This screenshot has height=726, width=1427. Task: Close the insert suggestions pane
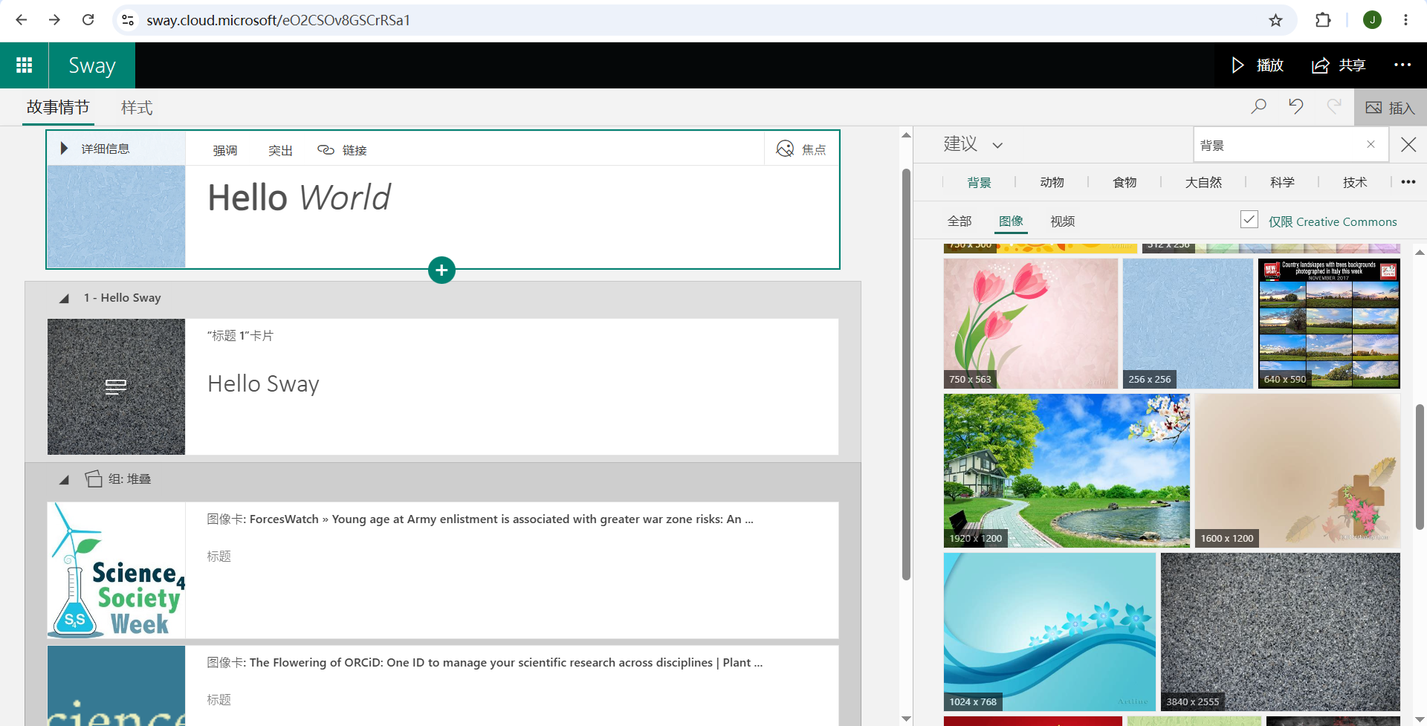pos(1408,144)
